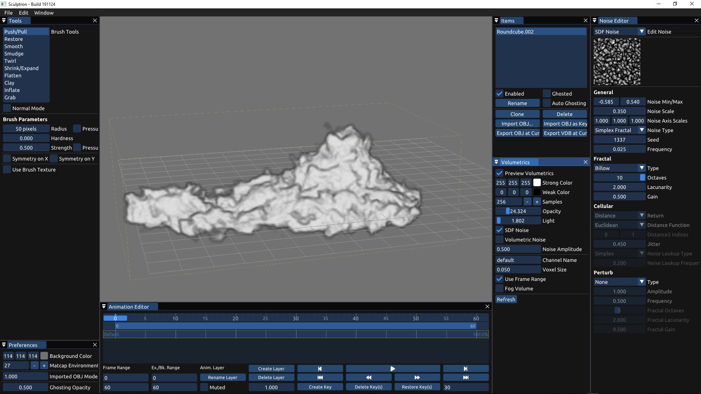Click the play animation button
701x394 pixels.
(392, 369)
